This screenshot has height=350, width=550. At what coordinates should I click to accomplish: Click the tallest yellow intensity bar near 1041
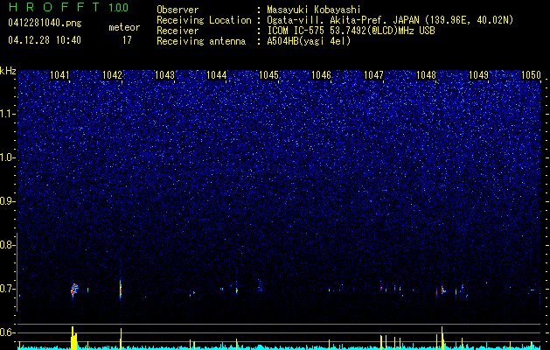coord(73,338)
